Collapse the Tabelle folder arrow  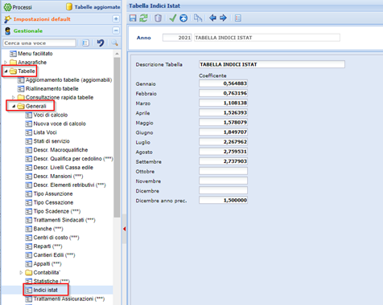pos(6,71)
